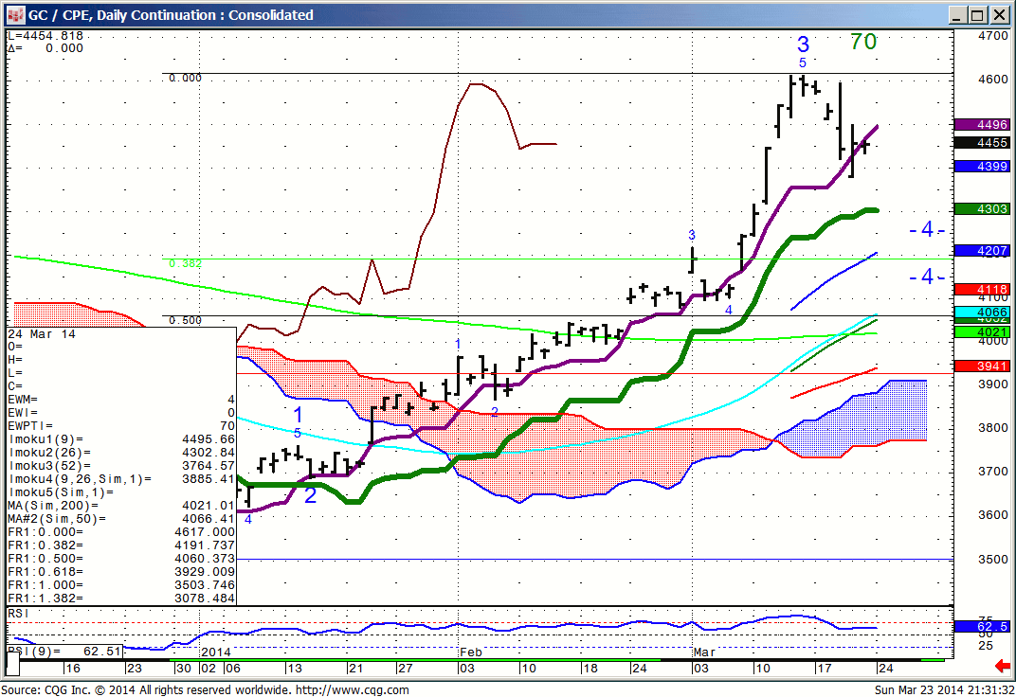Screen dimensions: 1016x697
Task: Click the '0.500' Fibonacci level label
Action: 186,320
